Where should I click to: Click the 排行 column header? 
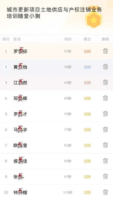coord(6,39)
